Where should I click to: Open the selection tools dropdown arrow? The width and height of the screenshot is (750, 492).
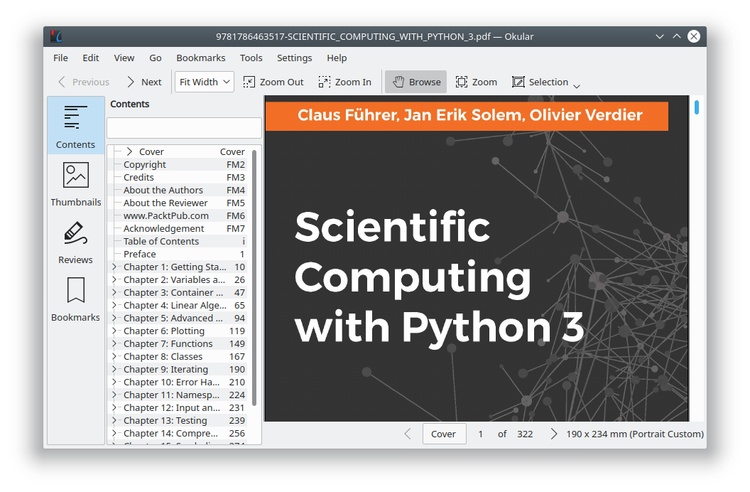coord(577,85)
